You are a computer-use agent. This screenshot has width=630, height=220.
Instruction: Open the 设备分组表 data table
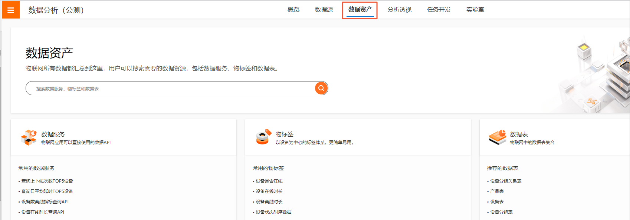(501, 212)
